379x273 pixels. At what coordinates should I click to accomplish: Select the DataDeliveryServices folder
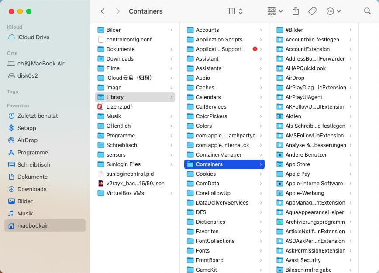pyautogui.click(x=224, y=203)
